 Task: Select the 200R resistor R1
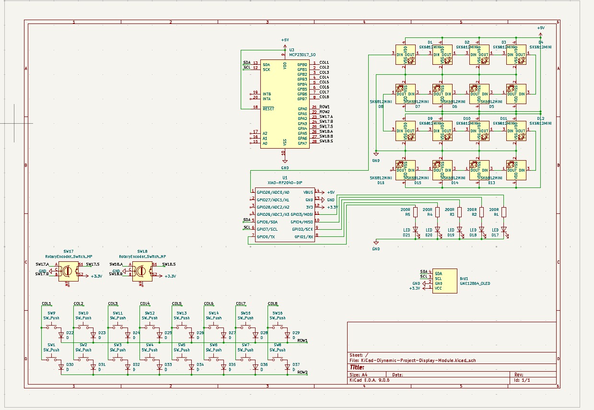click(504, 212)
